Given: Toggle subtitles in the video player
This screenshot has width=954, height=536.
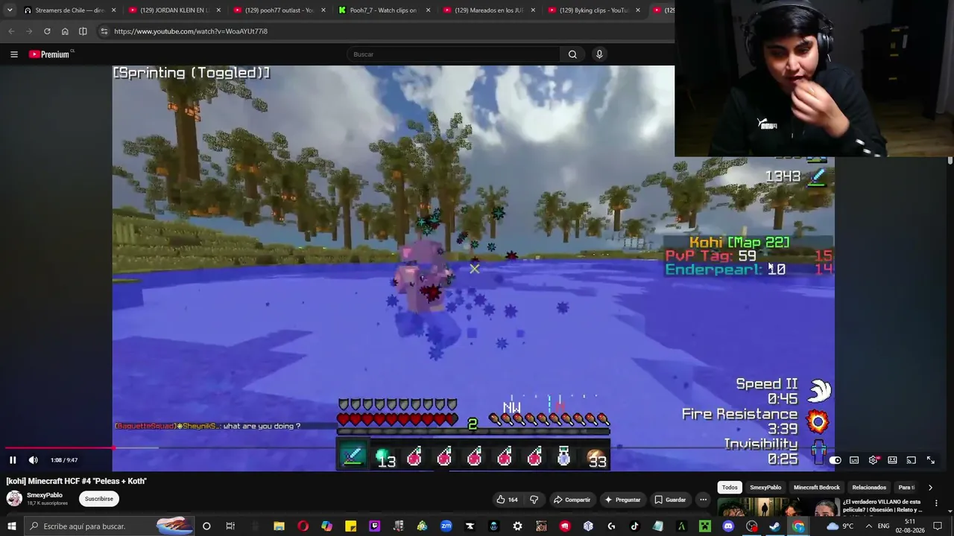Looking at the screenshot, I should pos(854,460).
